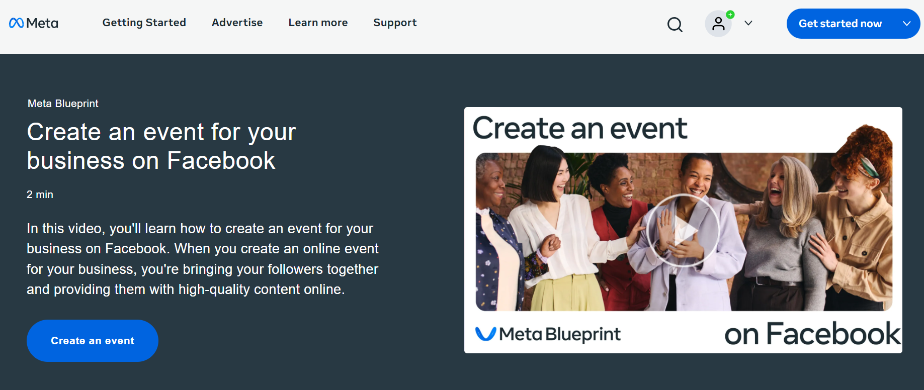
Task: Click the green plus badge on the avatar
Action: (x=730, y=15)
